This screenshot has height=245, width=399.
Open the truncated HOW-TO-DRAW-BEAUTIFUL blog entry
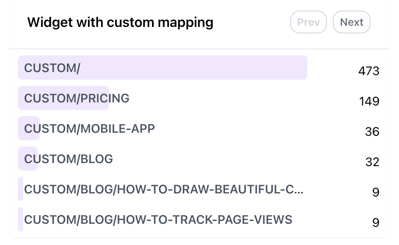(164, 189)
